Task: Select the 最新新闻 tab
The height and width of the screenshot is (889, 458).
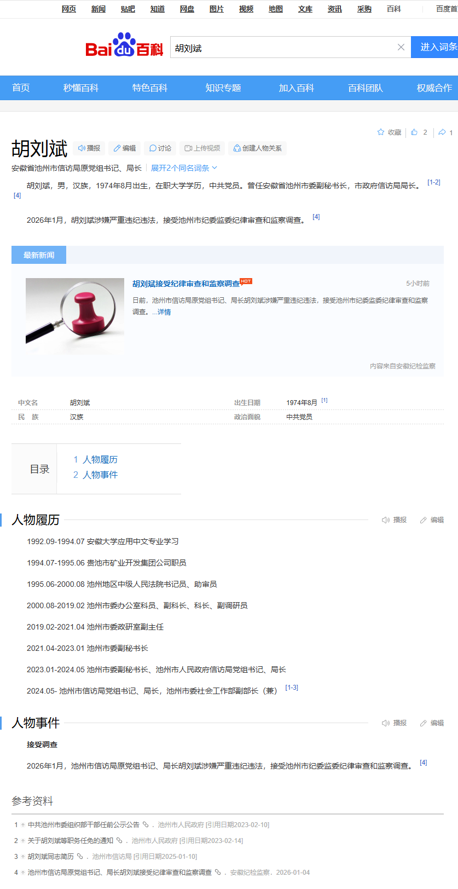Action: pos(39,255)
